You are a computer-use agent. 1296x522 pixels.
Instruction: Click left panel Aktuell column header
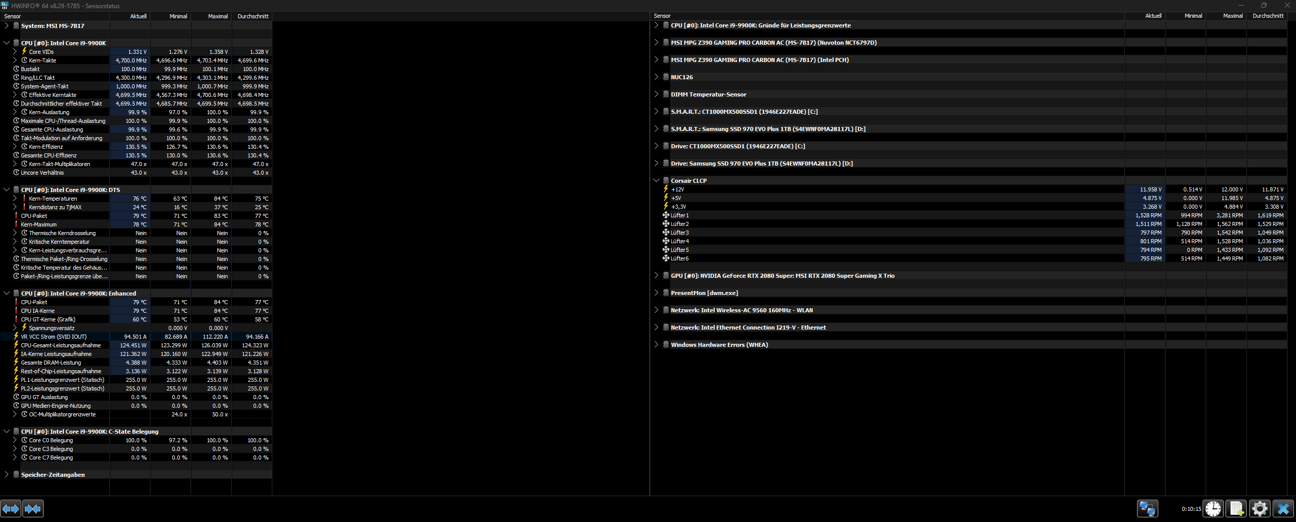pyautogui.click(x=130, y=16)
